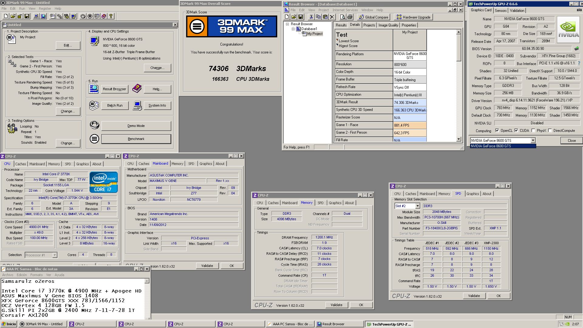Collapse Result Browser root tree node
The image size is (583, 328).
tap(287, 24)
